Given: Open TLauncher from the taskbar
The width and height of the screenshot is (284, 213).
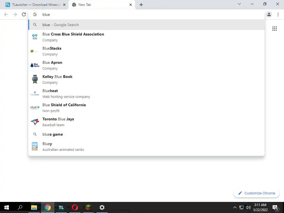Looking at the screenshot, I should [61, 207].
